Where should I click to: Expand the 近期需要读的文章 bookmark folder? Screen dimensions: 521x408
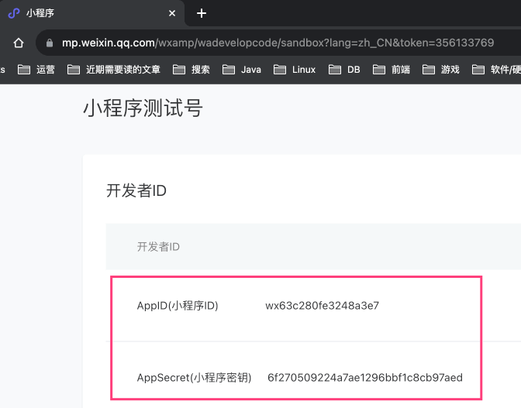(x=114, y=70)
